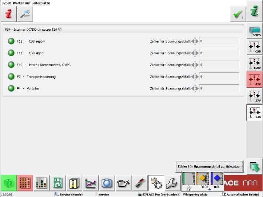263x197 pixels.
Task: Click the green status LED for F4
Action: point(11,88)
